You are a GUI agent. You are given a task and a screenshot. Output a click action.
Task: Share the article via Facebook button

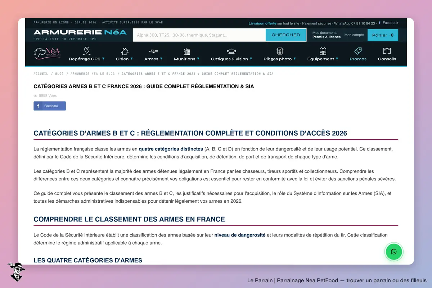tap(50, 106)
